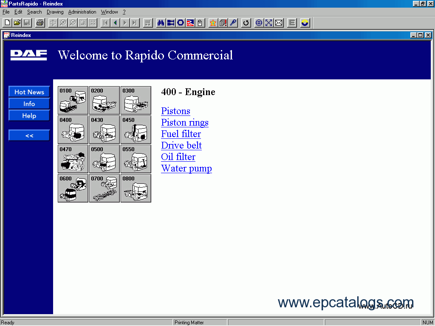Click the Help sidebar button
Viewport: 435px width, 326px height.
29,115
